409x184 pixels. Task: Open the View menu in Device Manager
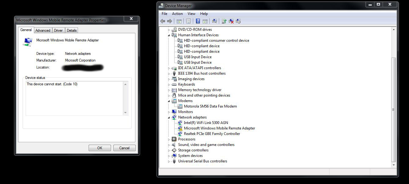coord(191,14)
